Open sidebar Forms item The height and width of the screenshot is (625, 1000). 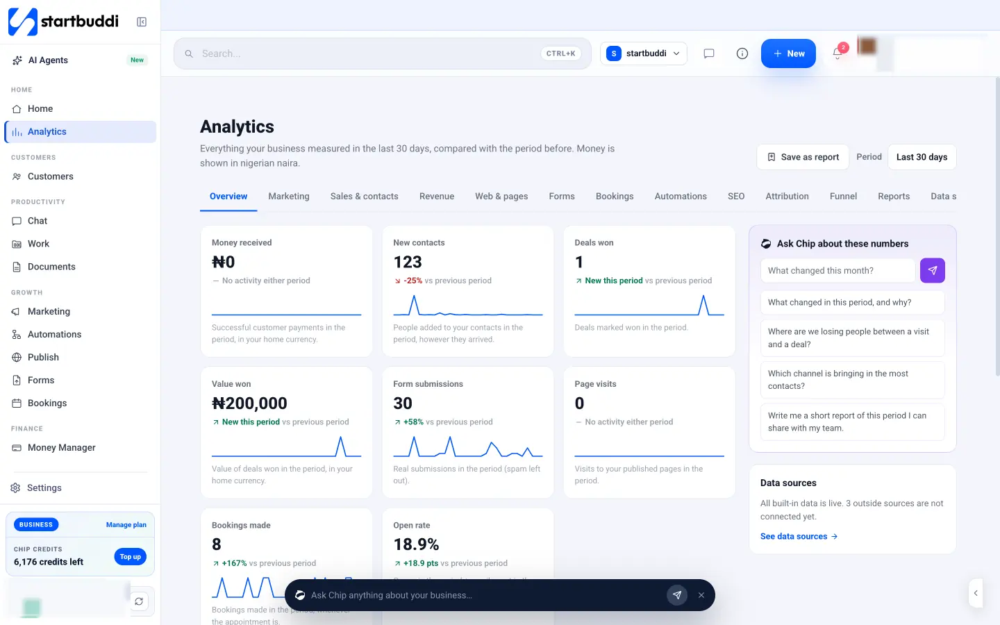[x=80, y=380]
